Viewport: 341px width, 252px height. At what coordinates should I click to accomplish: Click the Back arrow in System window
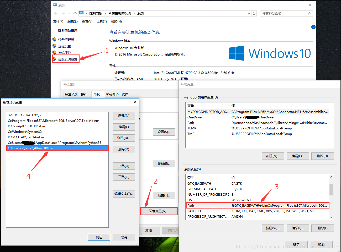[56, 13]
